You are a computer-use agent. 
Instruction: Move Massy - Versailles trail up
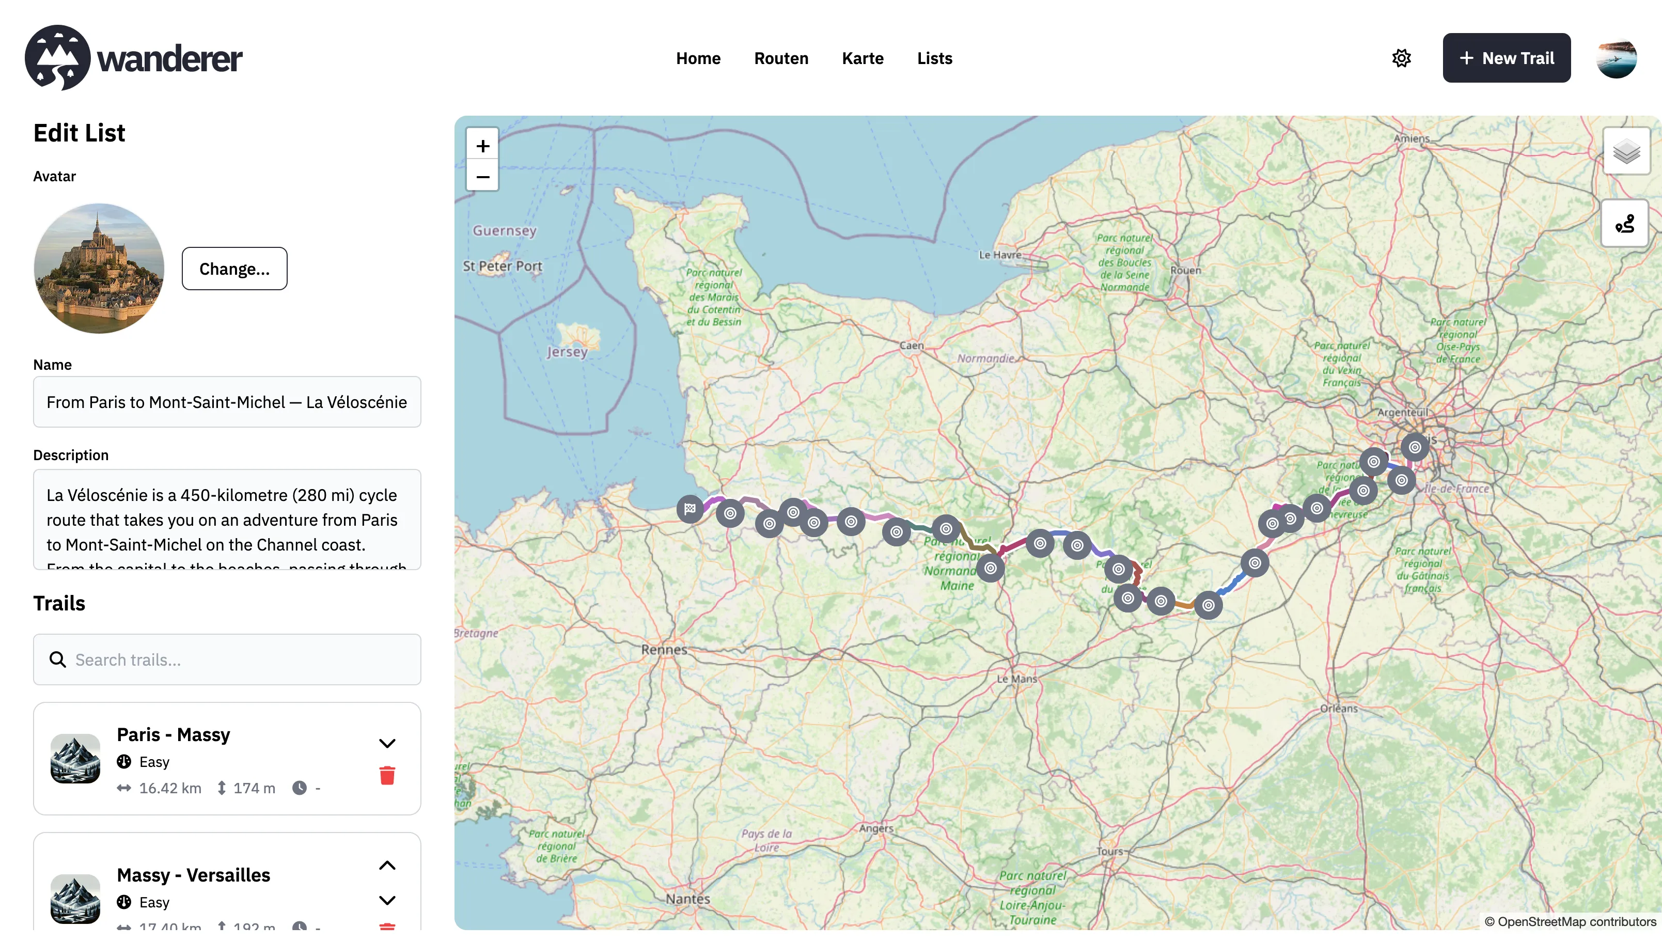pos(387,866)
